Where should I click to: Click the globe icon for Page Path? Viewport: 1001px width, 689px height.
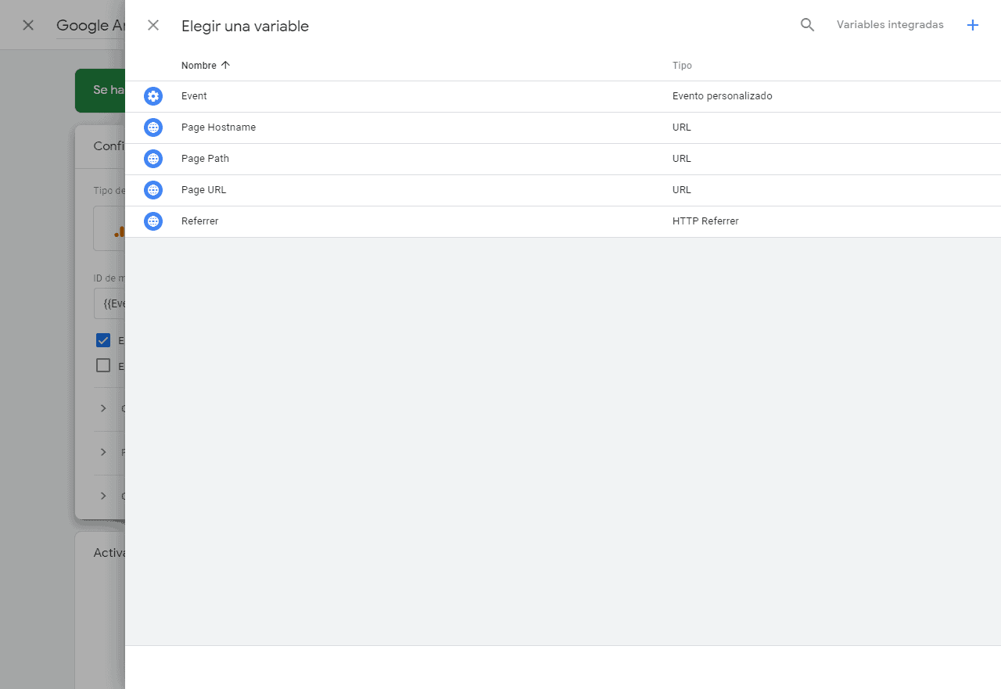tap(153, 159)
